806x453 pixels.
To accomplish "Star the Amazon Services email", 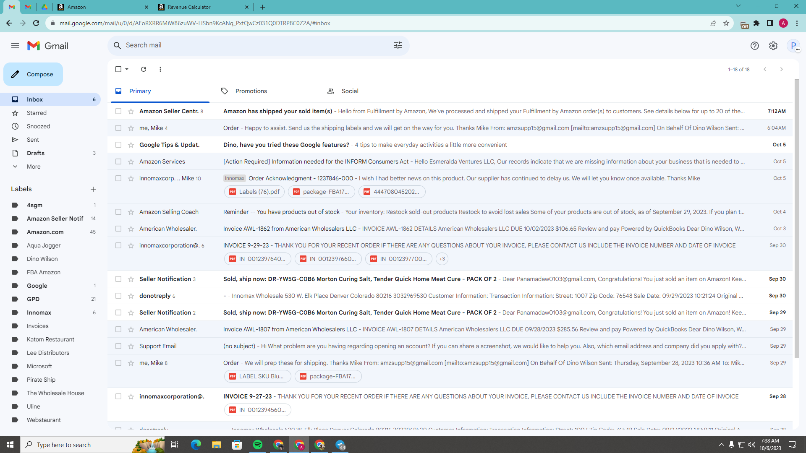I will click(x=131, y=161).
